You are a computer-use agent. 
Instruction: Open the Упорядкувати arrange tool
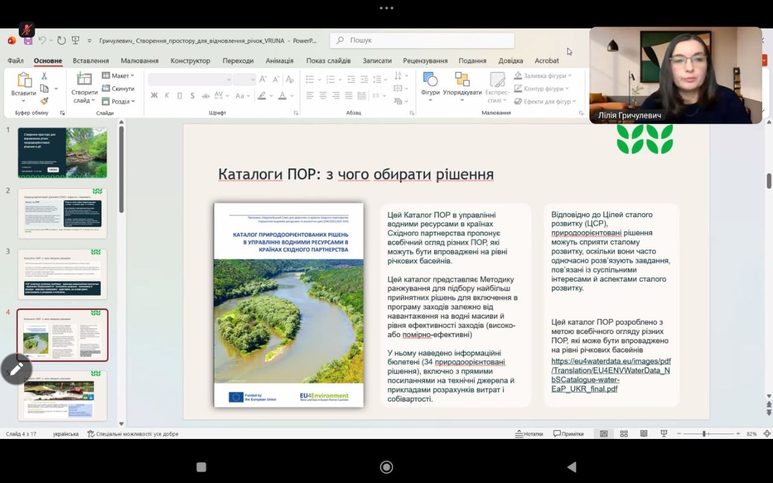pyautogui.click(x=463, y=85)
